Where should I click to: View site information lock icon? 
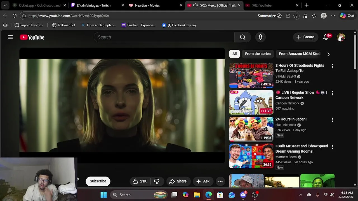tap(24, 16)
